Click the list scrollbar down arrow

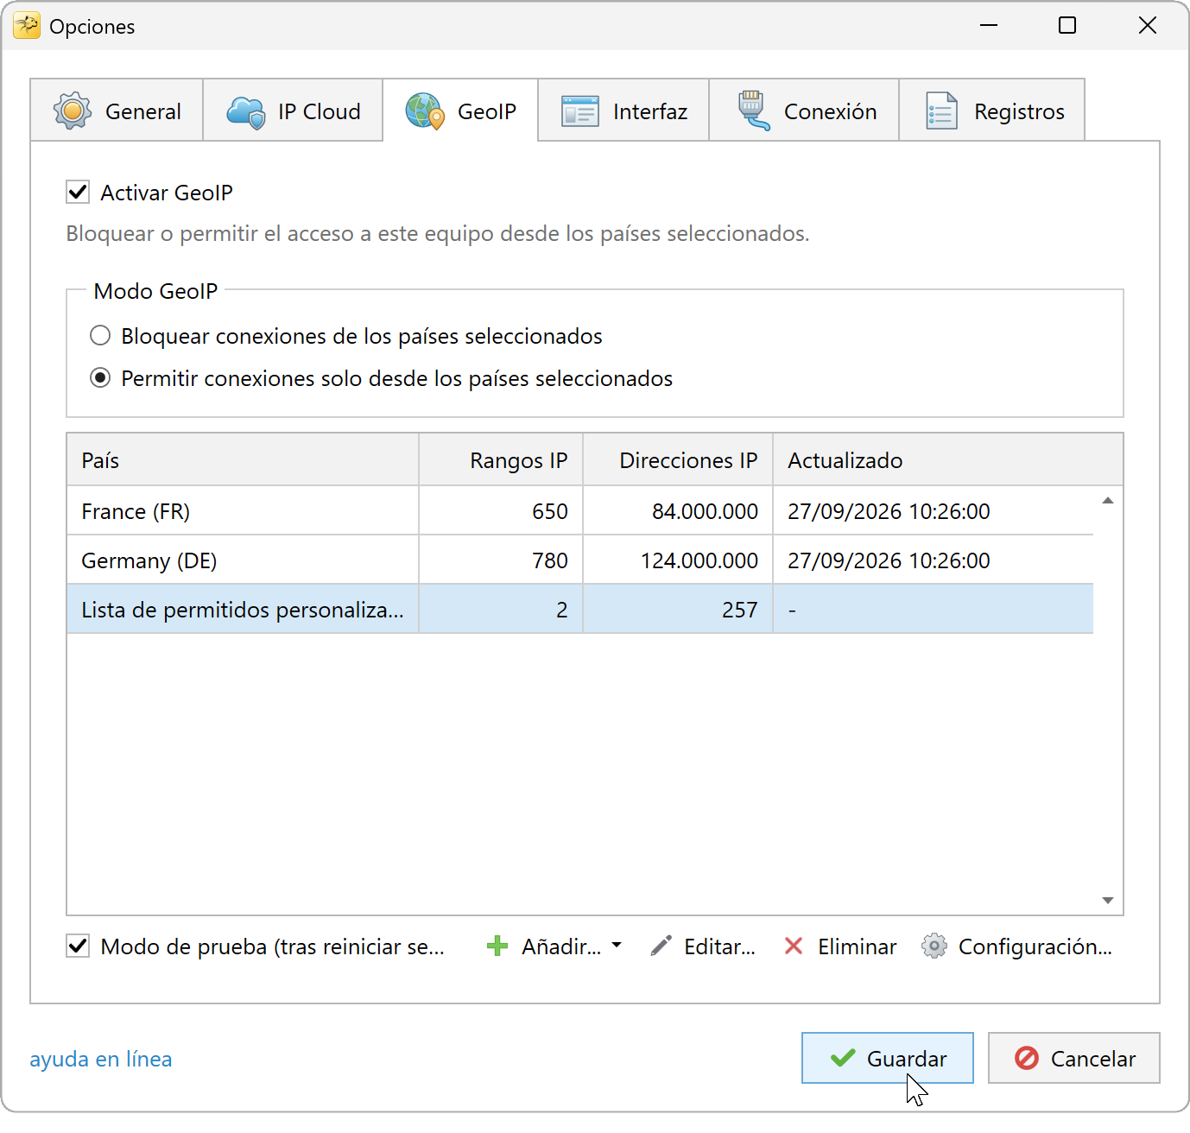[1108, 901]
